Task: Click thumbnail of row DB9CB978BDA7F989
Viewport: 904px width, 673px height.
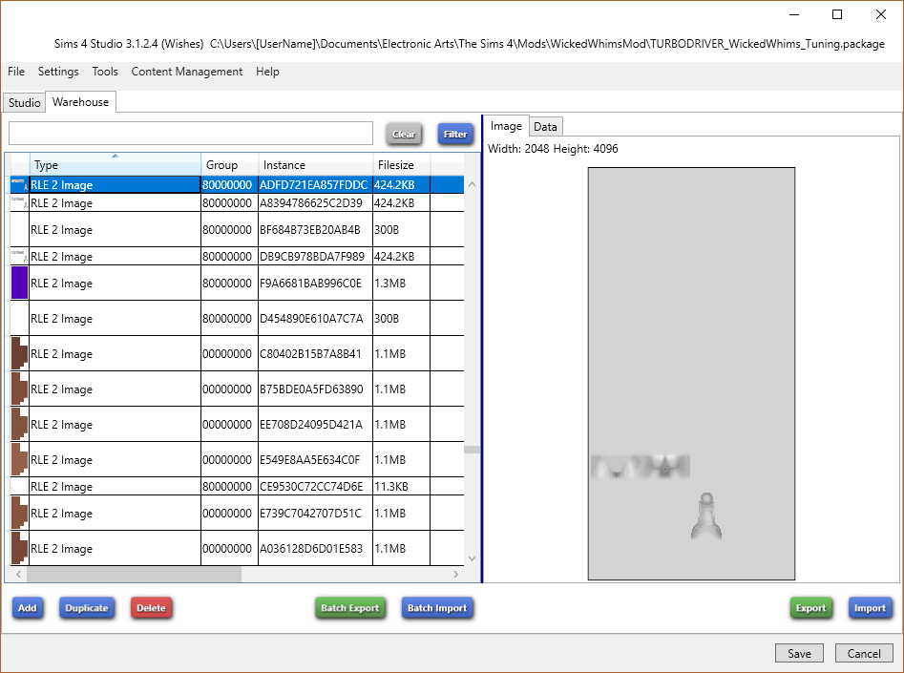Action: (20, 256)
